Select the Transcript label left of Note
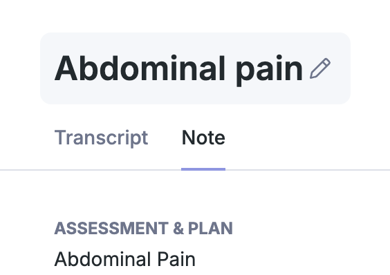 101,137
